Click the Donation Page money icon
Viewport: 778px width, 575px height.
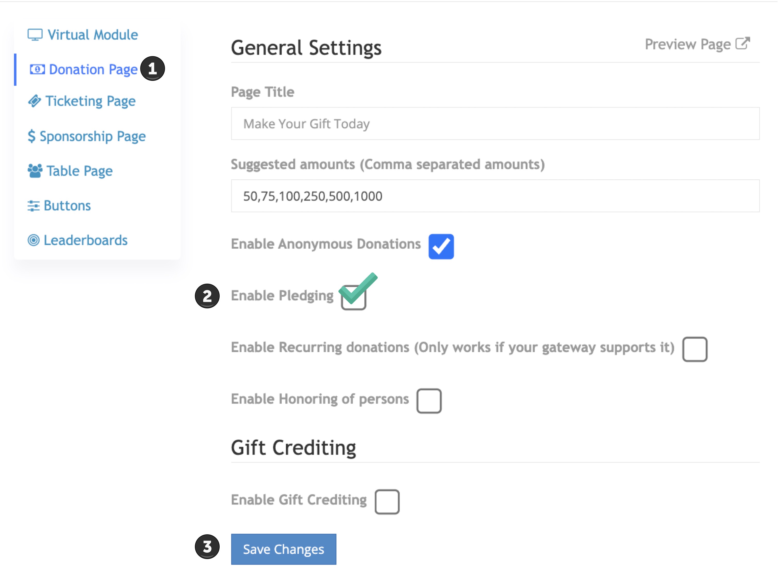(37, 69)
